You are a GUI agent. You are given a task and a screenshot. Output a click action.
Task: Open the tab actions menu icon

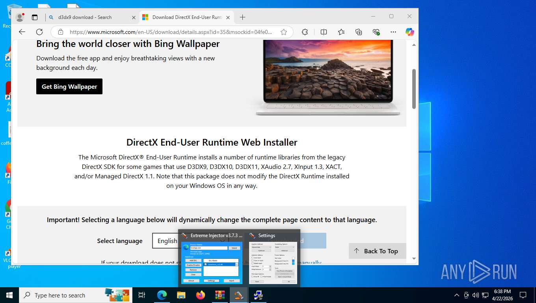[35, 17]
